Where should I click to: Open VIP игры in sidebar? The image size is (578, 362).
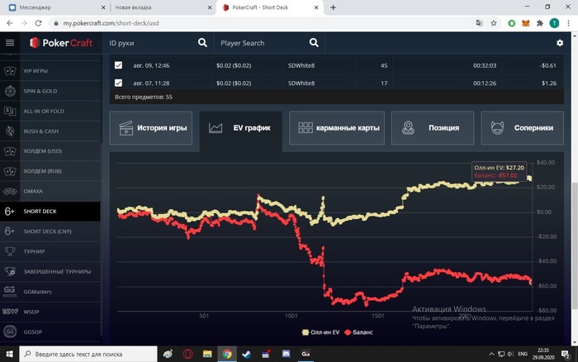50,71
